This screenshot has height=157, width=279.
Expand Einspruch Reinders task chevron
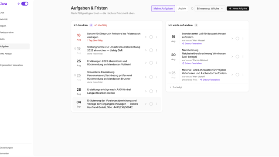pos(146,37)
